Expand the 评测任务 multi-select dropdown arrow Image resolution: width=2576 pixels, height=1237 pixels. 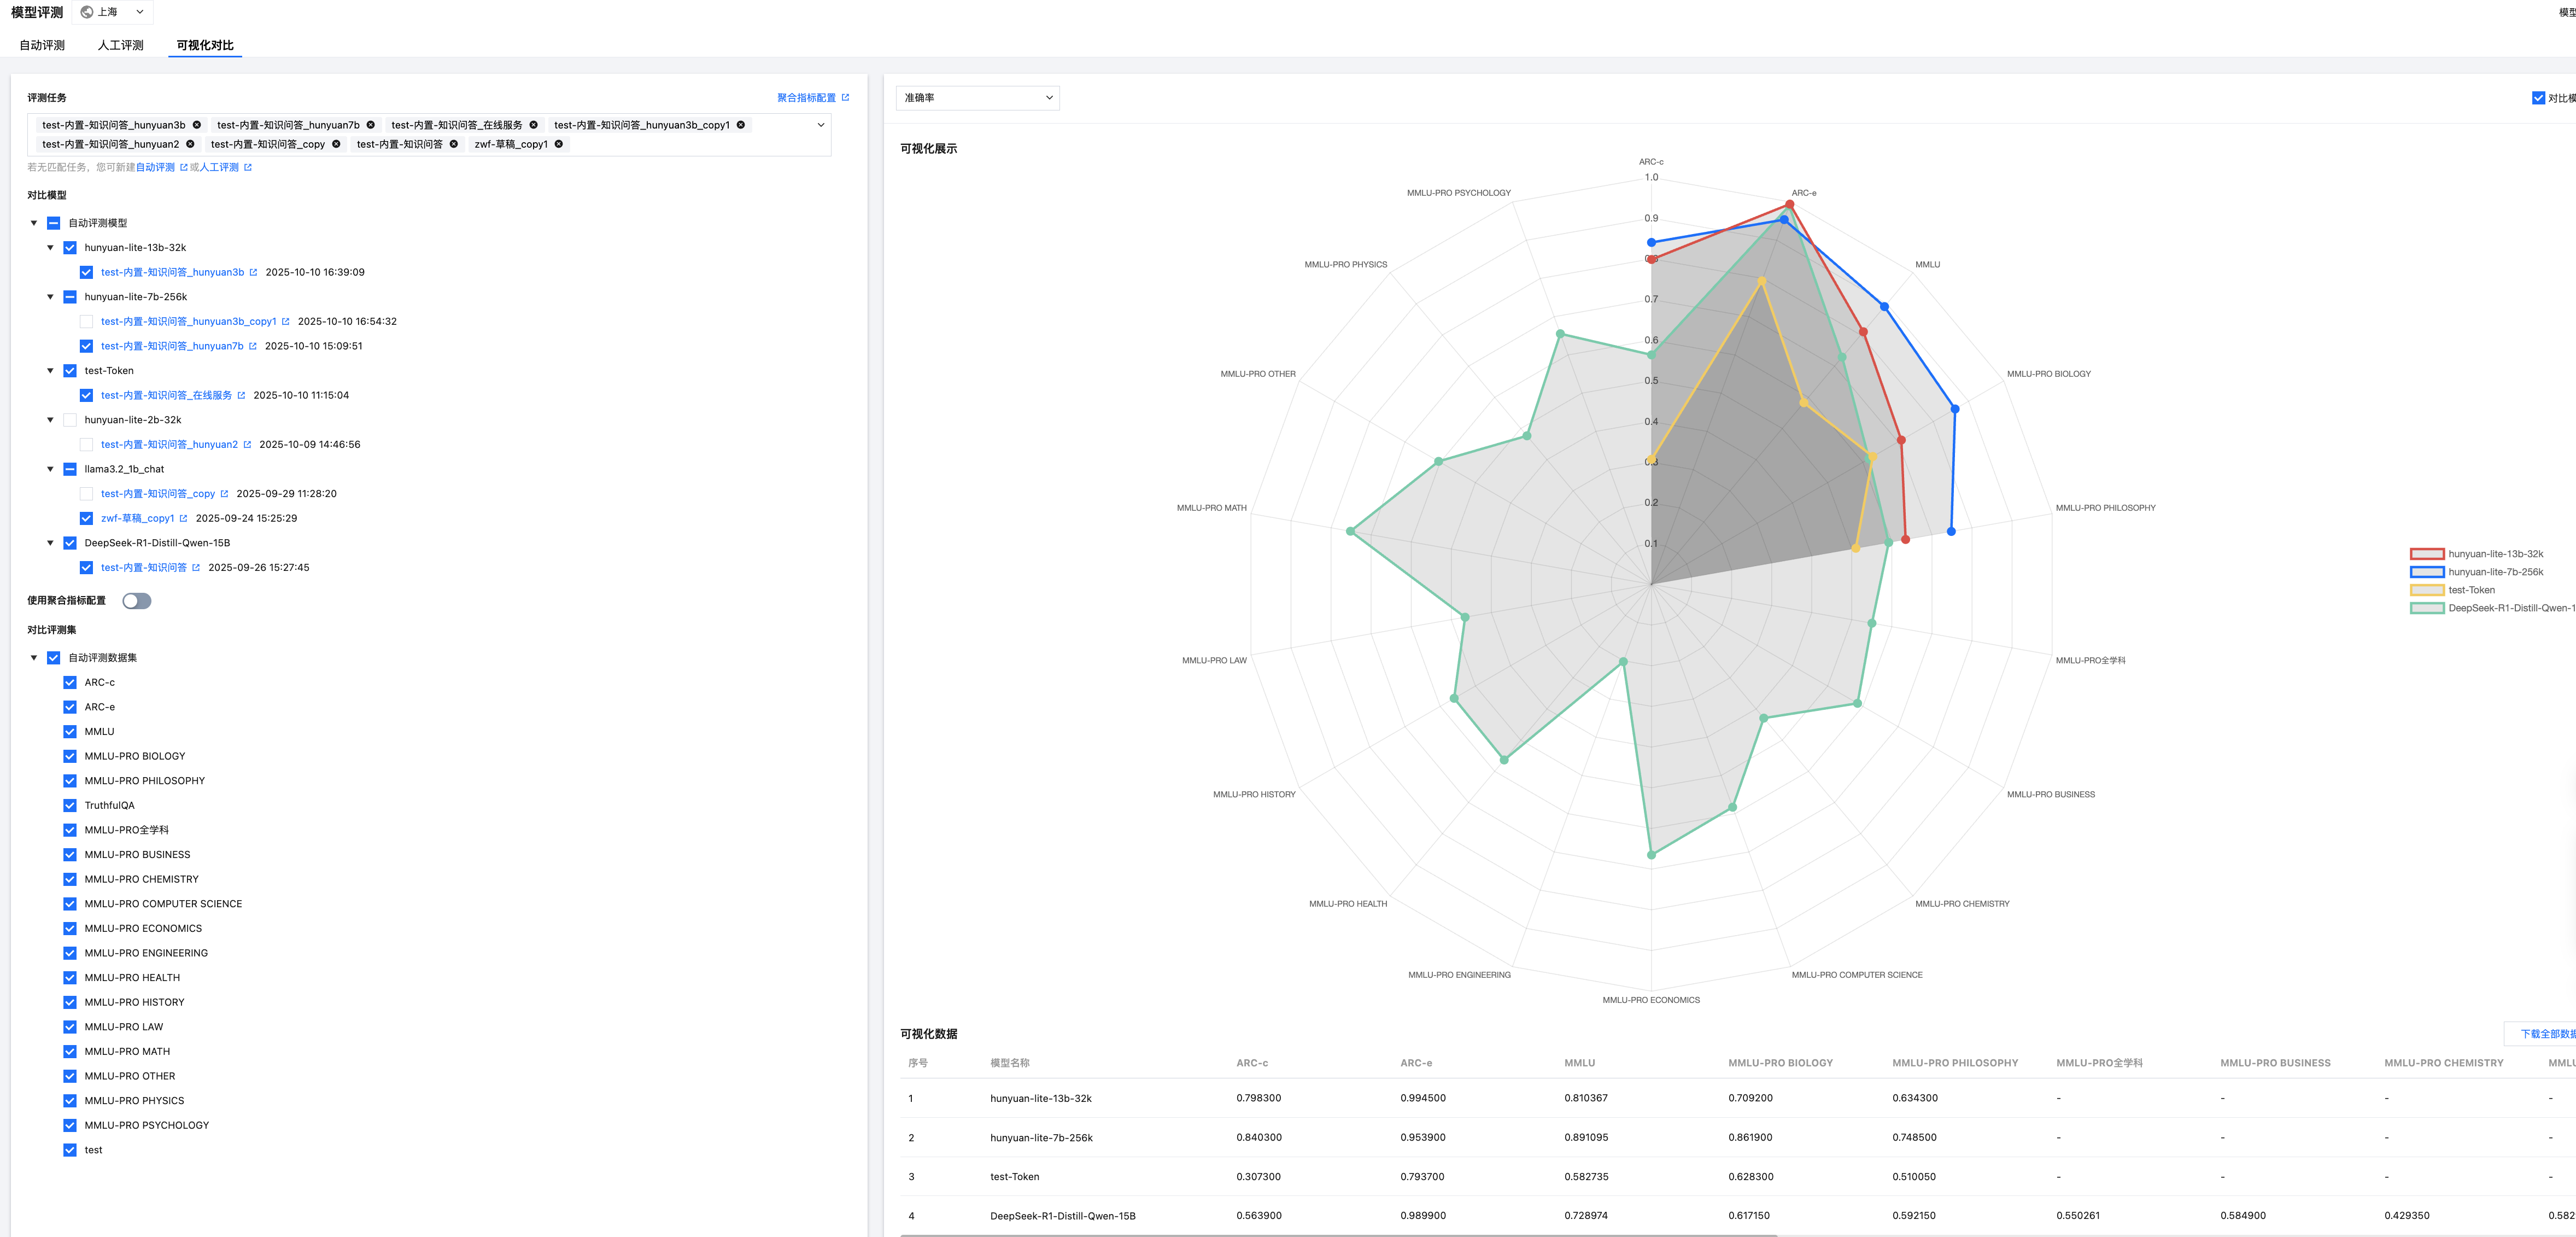[x=821, y=125]
